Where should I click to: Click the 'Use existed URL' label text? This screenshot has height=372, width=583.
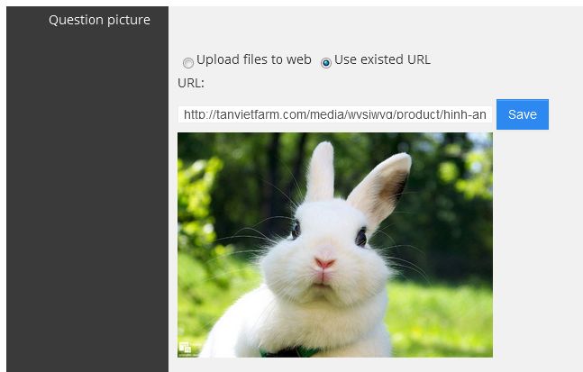tap(383, 59)
